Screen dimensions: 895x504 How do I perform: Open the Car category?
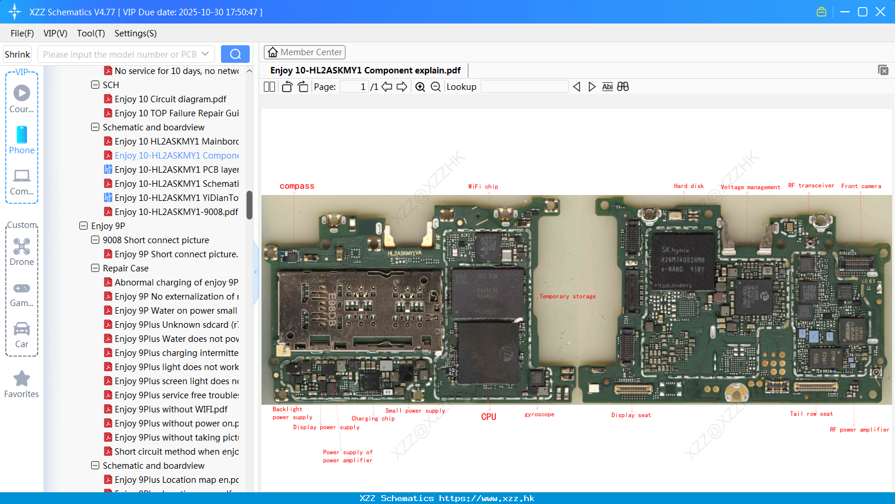pos(22,335)
